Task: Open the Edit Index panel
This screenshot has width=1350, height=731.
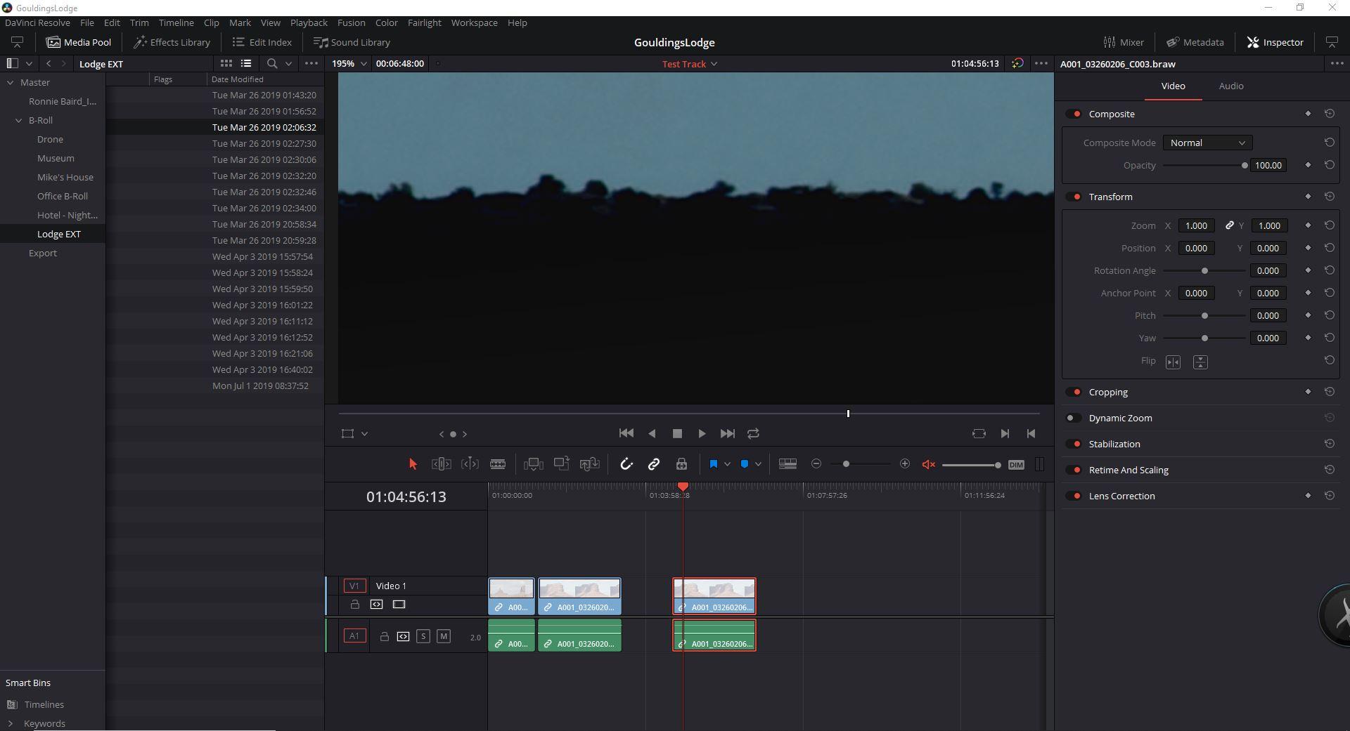Action: [262, 42]
